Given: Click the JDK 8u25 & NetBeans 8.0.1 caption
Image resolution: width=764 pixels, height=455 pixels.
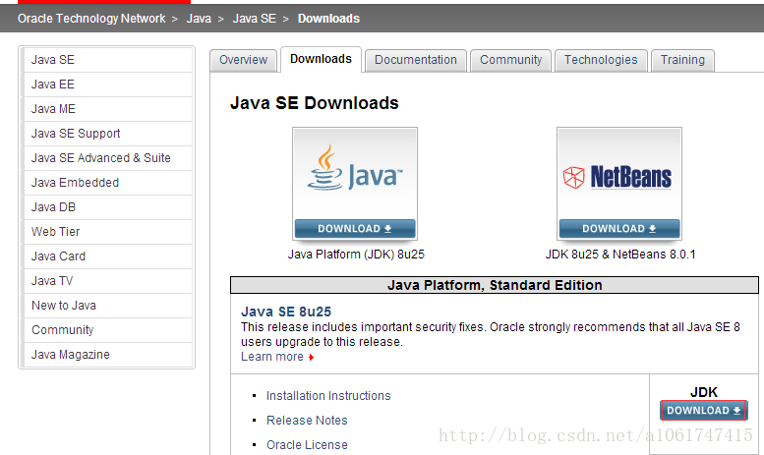Looking at the screenshot, I should click(620, 255).
